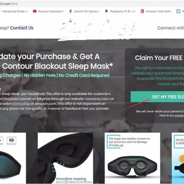The width and height of the screenshot is (184, 184).
Task: Click the Amazon Ads Seller bookmark icon
Action: [x=142, y=11]
